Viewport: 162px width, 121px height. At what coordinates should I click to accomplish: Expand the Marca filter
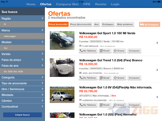click(22, 30)
